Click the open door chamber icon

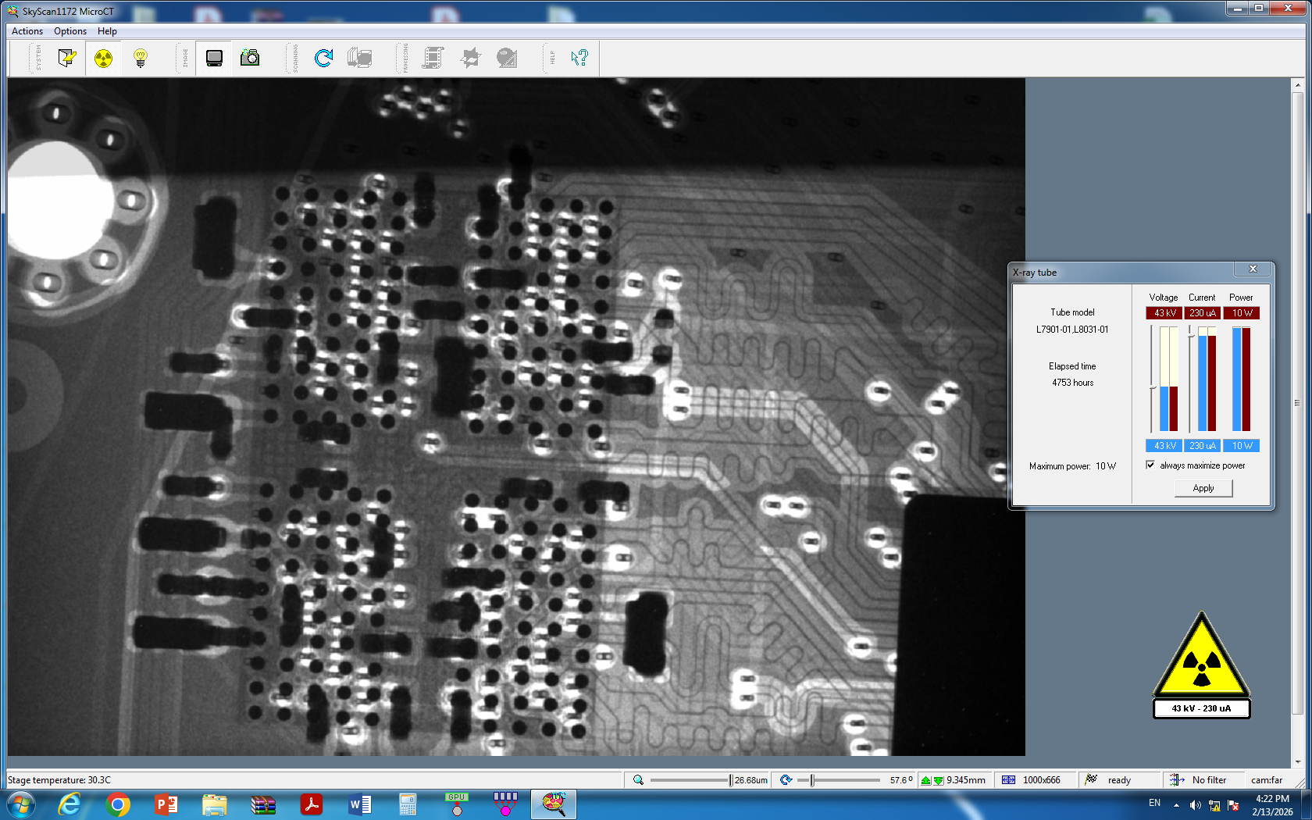point(66,58)
